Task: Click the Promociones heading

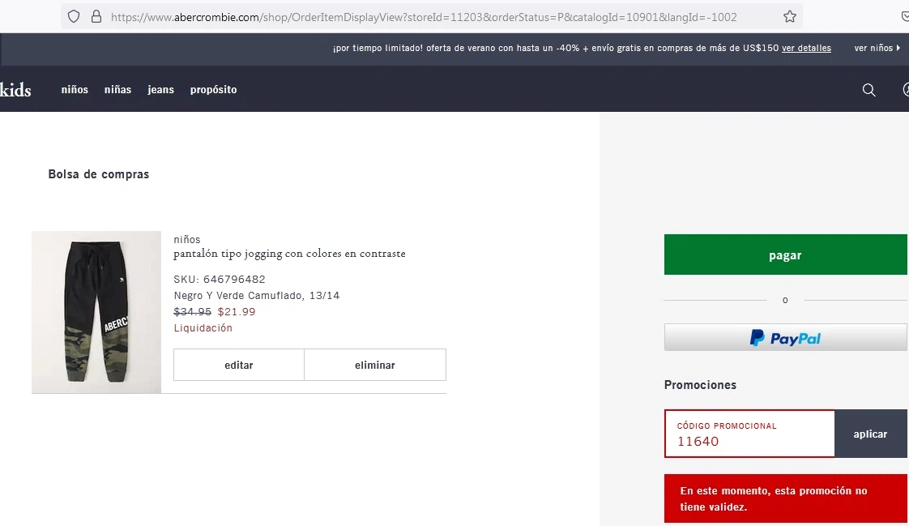Action: click(700, 384)
